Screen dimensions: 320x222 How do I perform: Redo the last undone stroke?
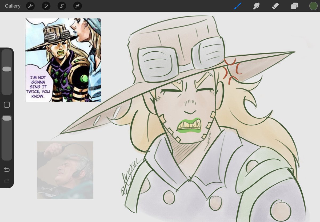click(x=7, y=181)
